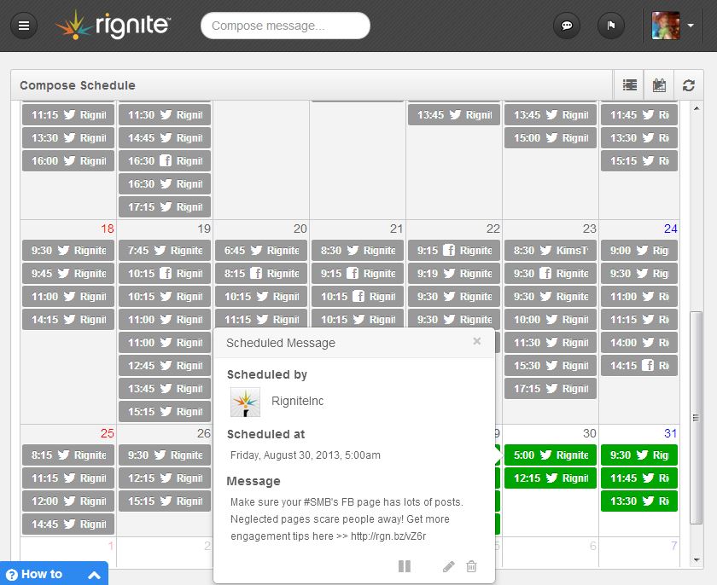
Task: Select day 25 on the calendar
Action: point(108,433)
